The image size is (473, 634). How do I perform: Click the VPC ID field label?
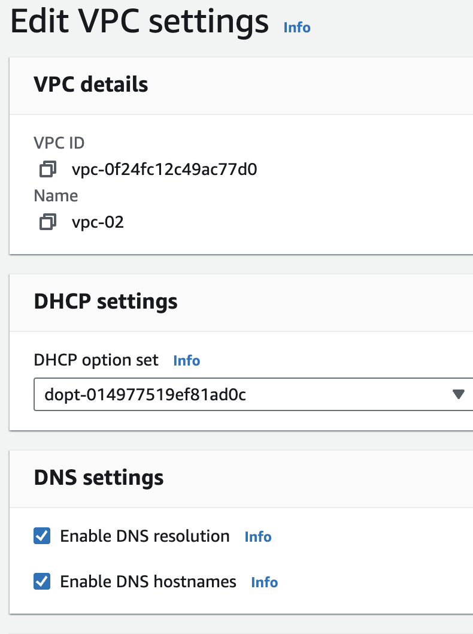(59, 143)
